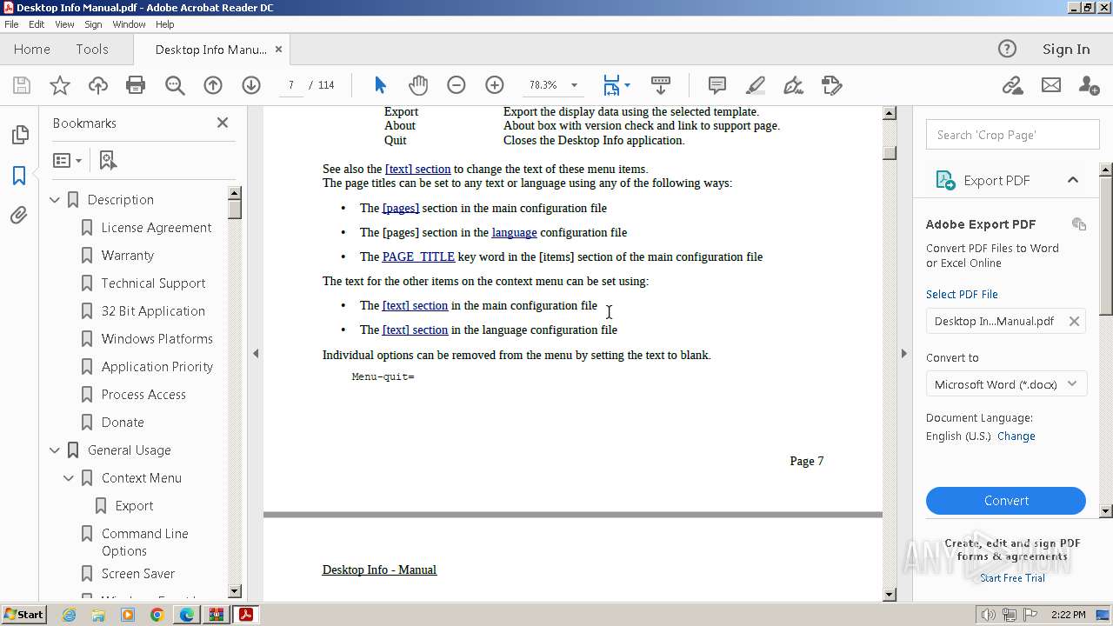Open the Page Thumbnails panel icon

coord(19,135)
